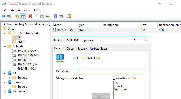Screen dimensions: 181x99
Task: Switch to the Security tab
Action: pos(82,49)
